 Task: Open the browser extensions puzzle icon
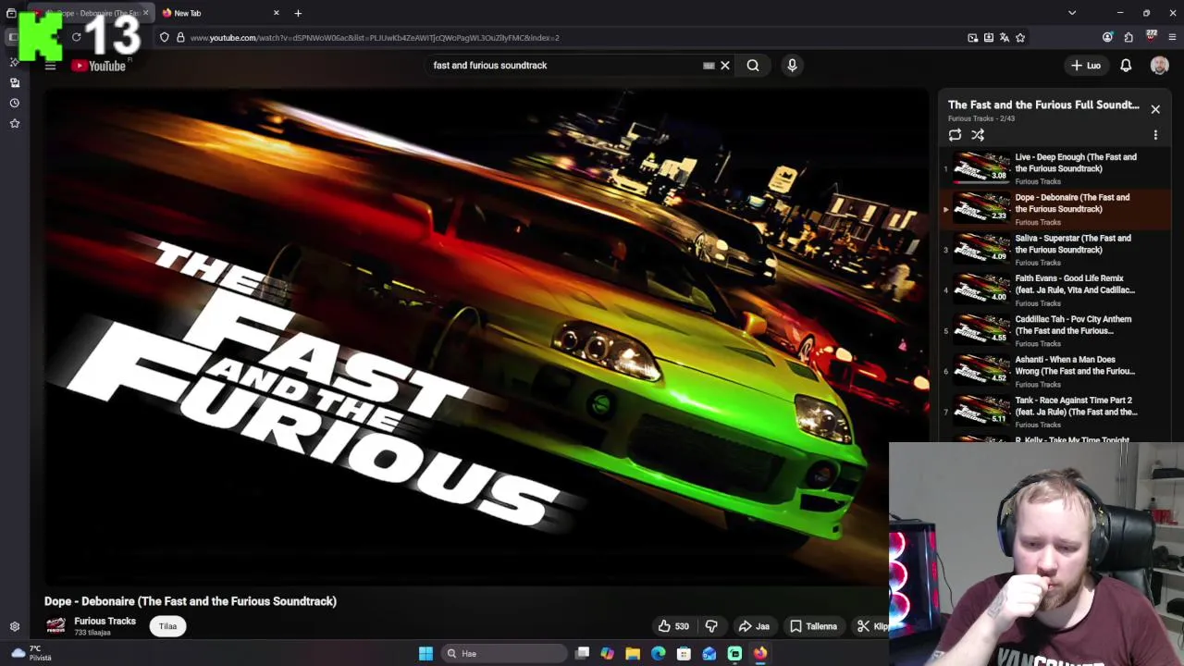[1128, 38]
